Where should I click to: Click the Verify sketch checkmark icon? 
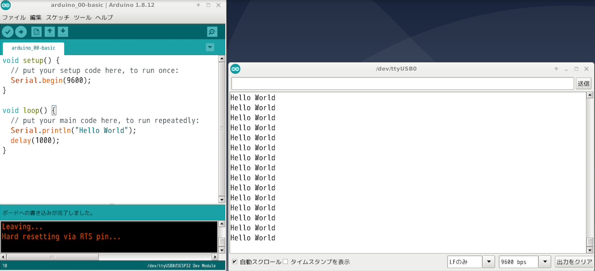click(8, 32)
